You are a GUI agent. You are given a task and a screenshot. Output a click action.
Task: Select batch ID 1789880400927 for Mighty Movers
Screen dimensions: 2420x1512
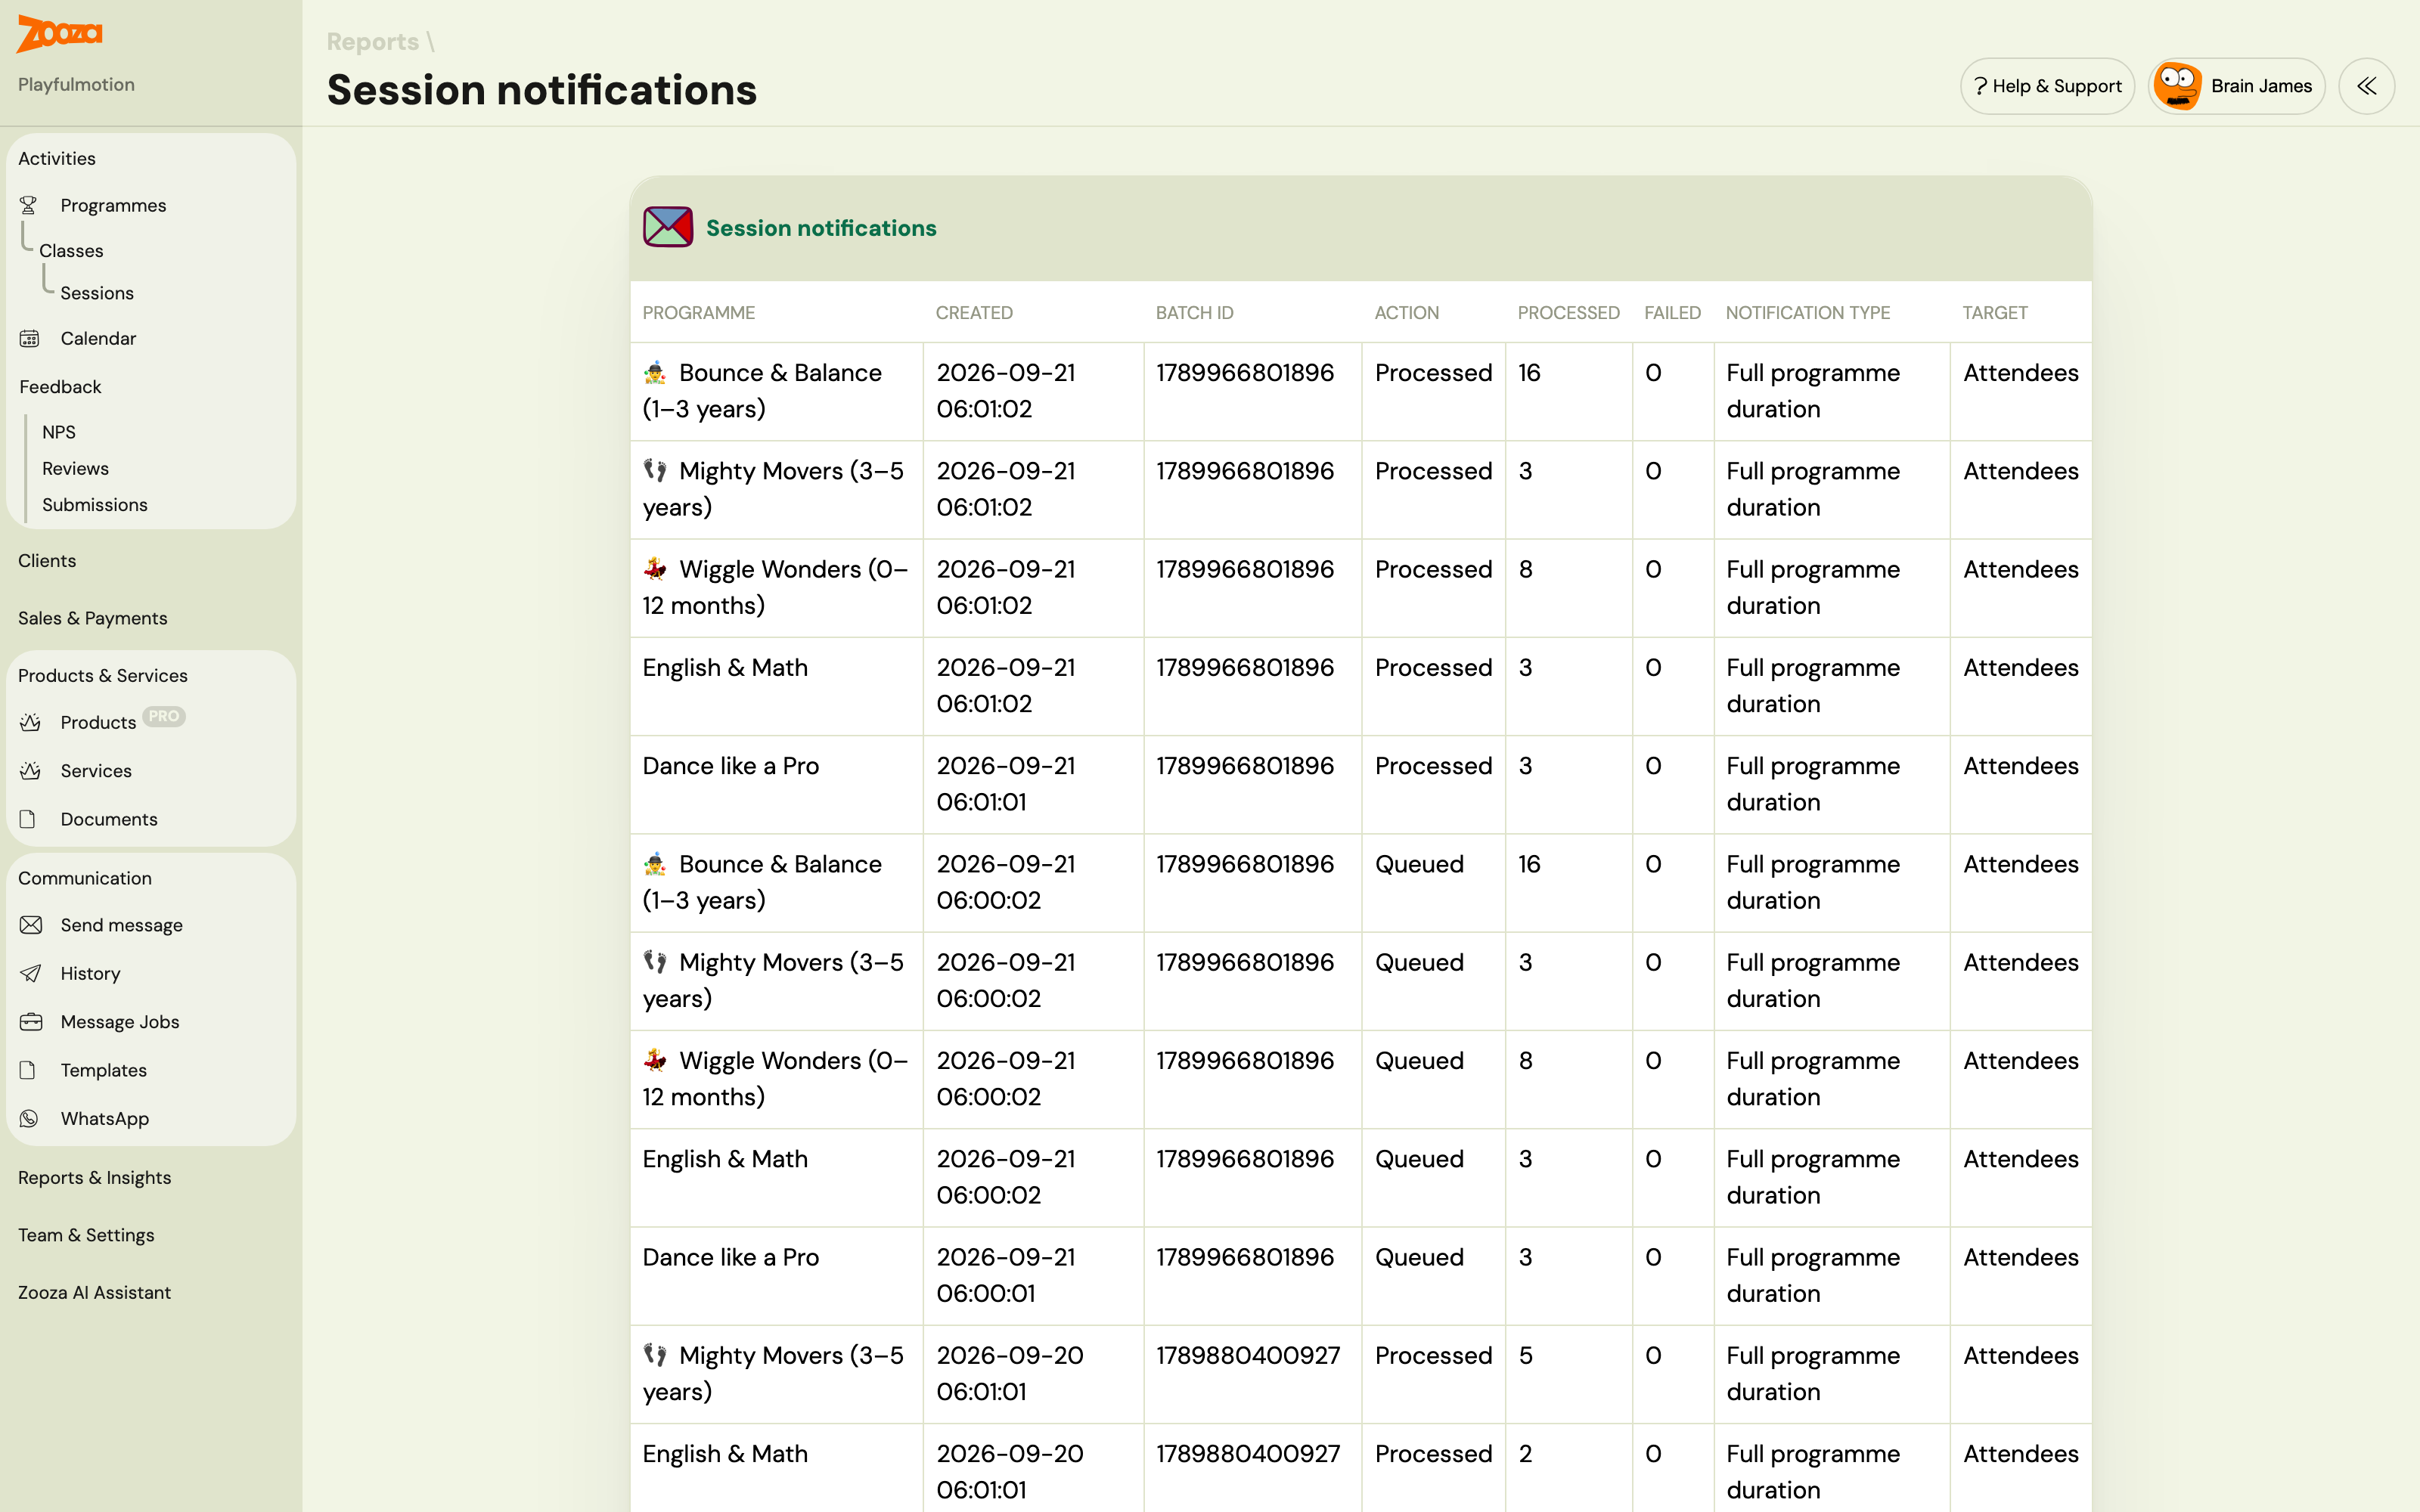pos(1248,1355)
